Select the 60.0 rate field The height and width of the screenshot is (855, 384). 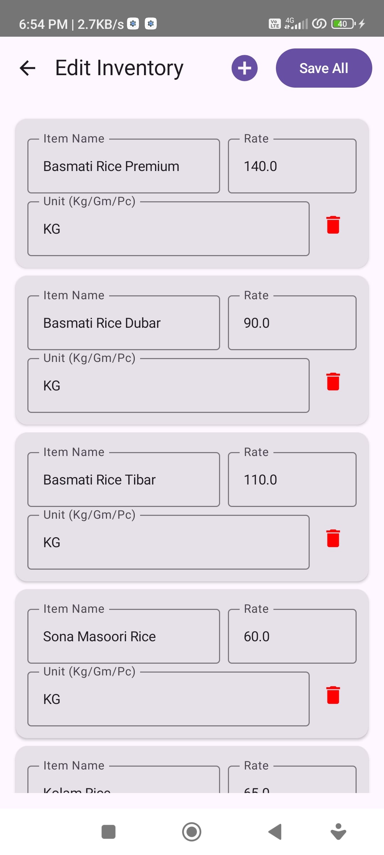(292, 637)
